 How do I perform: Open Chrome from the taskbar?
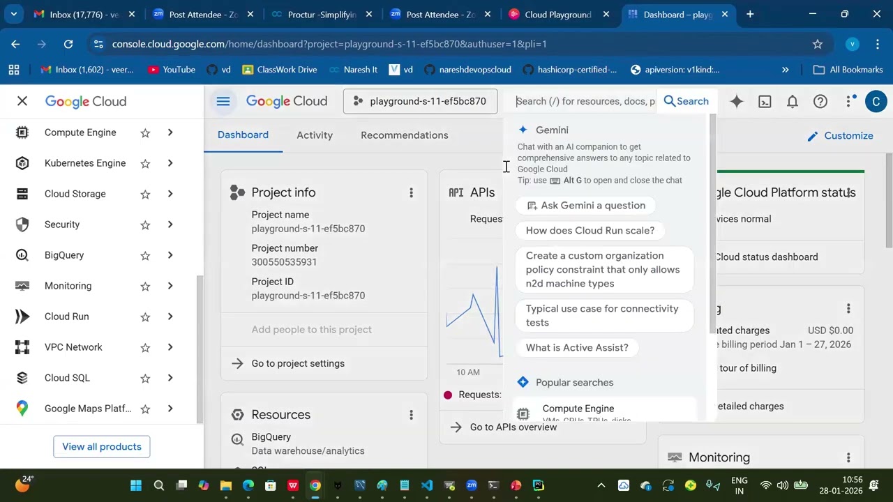tap(315, 485)
